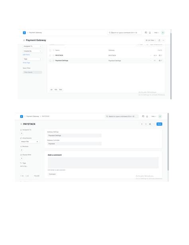The height and width of the screenshot is (245, 189).
Task: Set page size to 100
Action: 56,90
